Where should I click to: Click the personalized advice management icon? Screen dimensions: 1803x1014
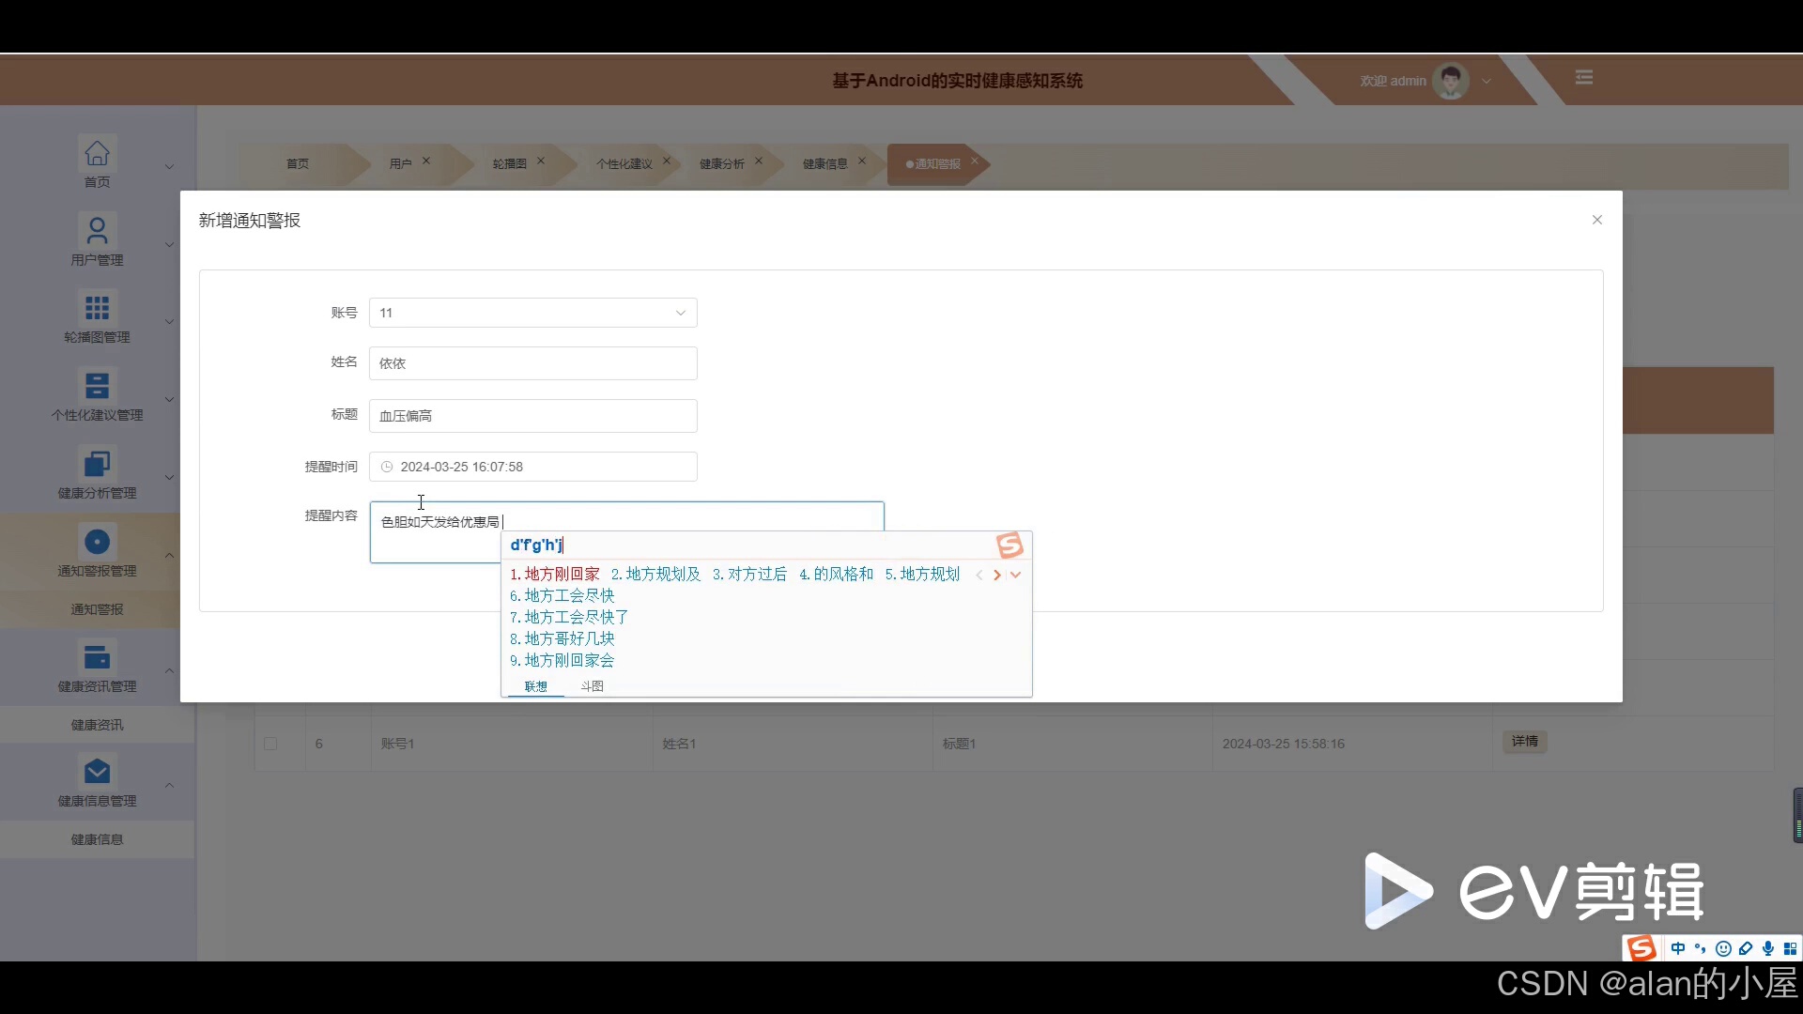click(x=97, y=386)
